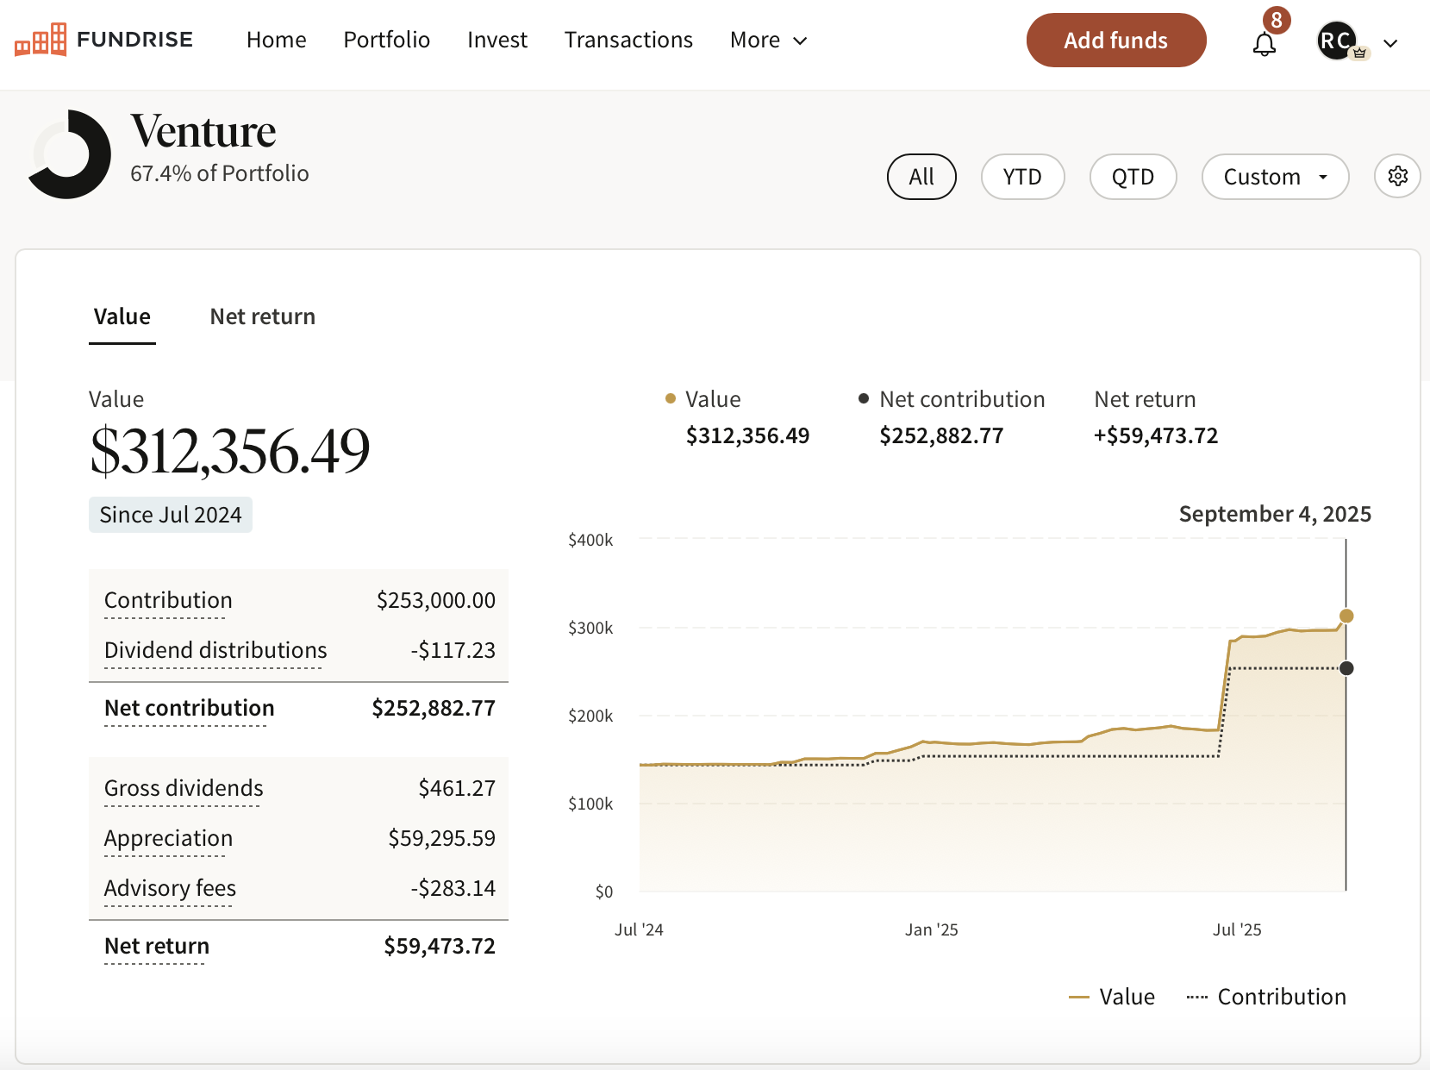Select the All time range

pyautogui.click(x=921, y=177)
